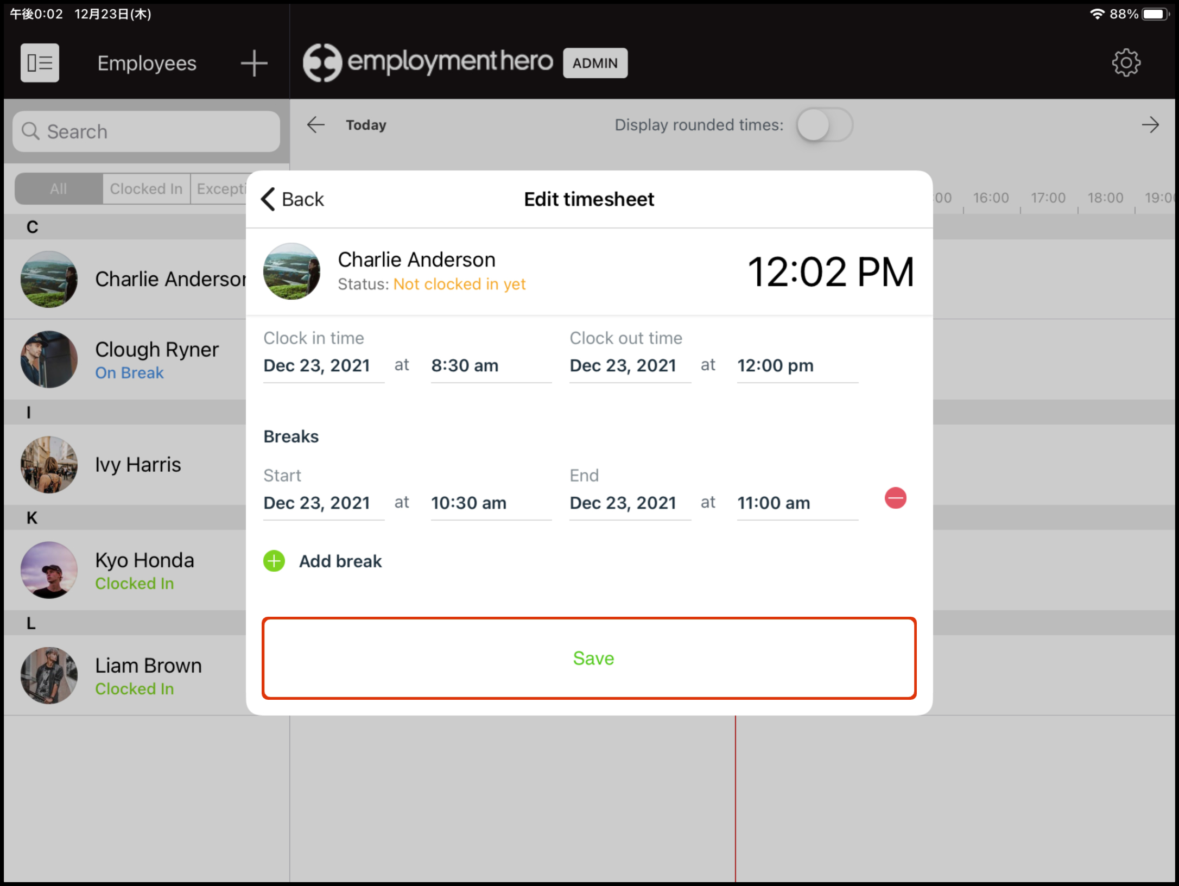The image size is (1179, 886).
Task: Click in the Search field
Action: pyautogui.click(x=147, y=131)
